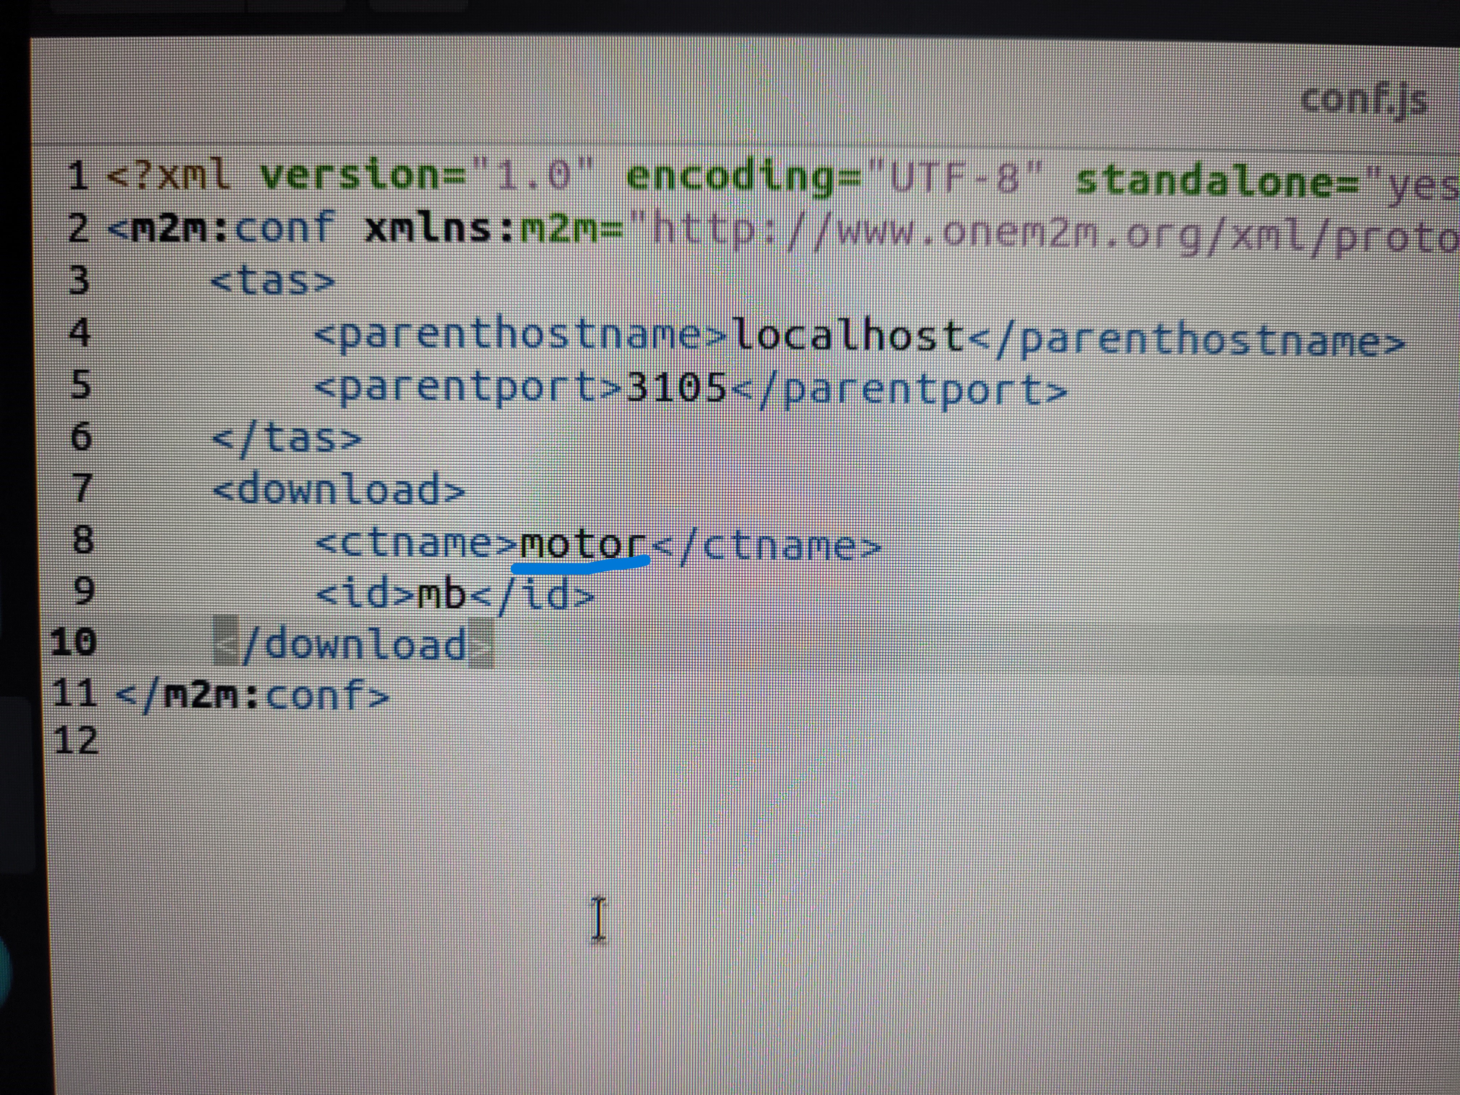Click the closing </ctname> tag
The image size is (1460, 1095).
pos(766,546)
